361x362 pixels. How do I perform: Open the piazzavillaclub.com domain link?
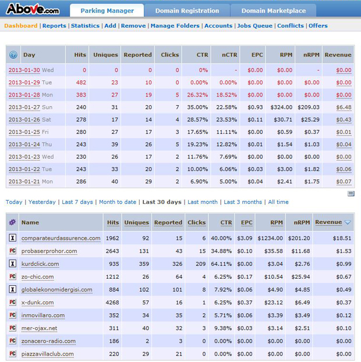(48, 354)
